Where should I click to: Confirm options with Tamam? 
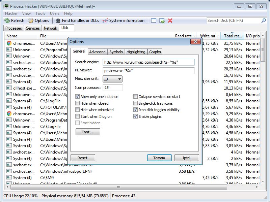(x=159, y=158)
